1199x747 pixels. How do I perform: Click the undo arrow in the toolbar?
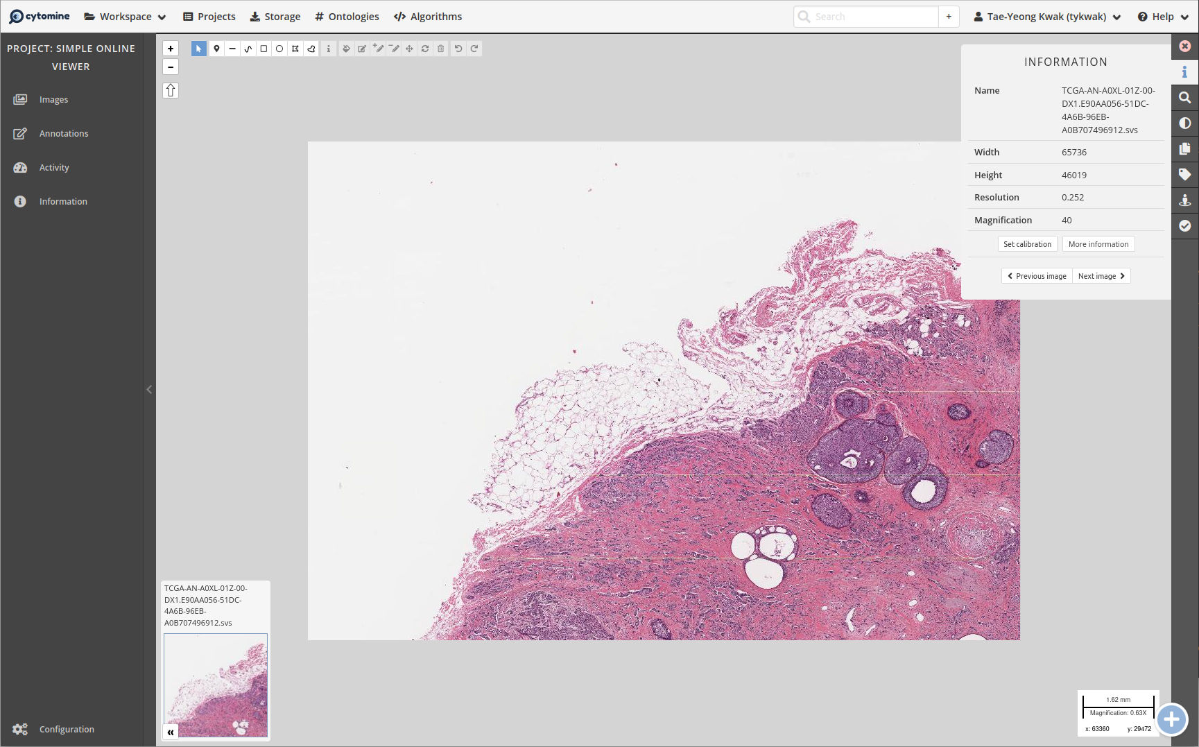[x=457, y=49]
